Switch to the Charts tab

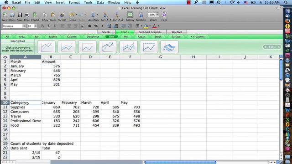pos(125,32)
